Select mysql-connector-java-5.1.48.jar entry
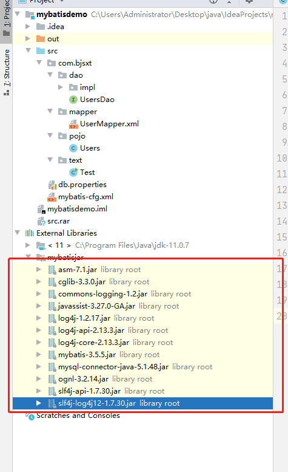The height and width of the screenshot is (472, 288). pyautogui.click(x=113, y=367)
